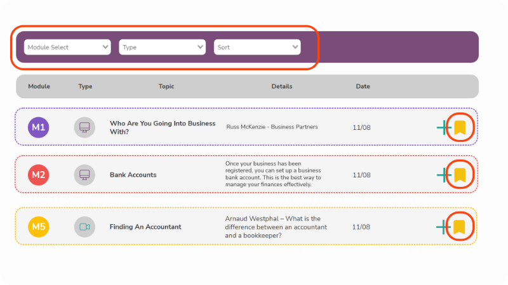Click the bookmark icon on M1 row
Image resolution: width=508 pixels, height=285 pixels.
460,127
